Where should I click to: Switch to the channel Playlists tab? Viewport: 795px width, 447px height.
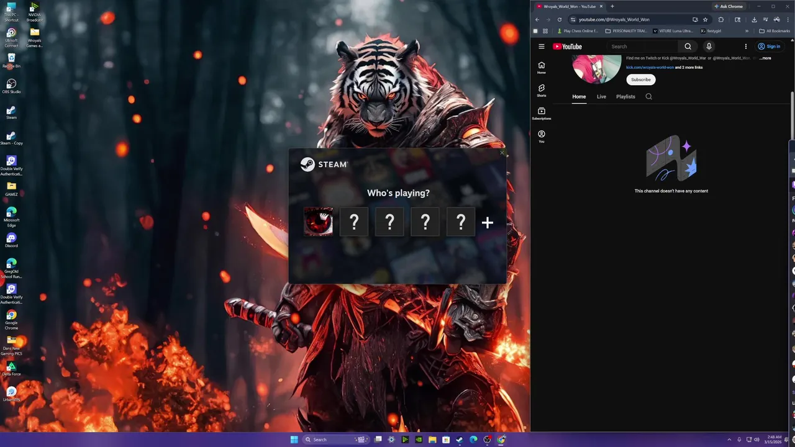point(625,97)
